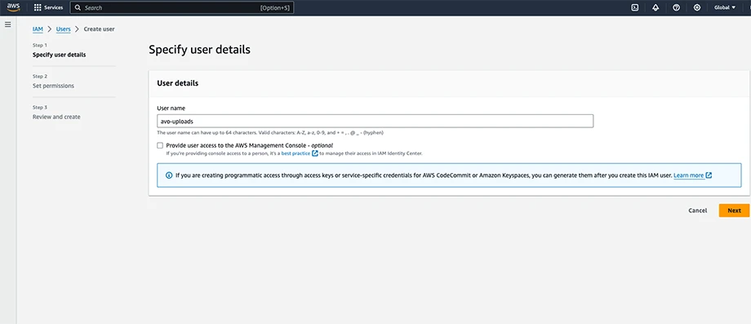Go to the Users breadcrumb link

pos(63,29)
